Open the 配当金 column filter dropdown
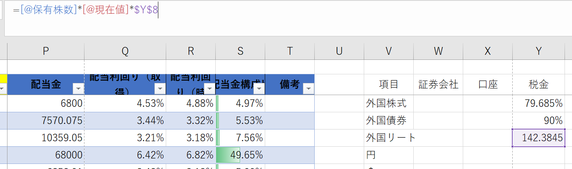 [78, 89]
